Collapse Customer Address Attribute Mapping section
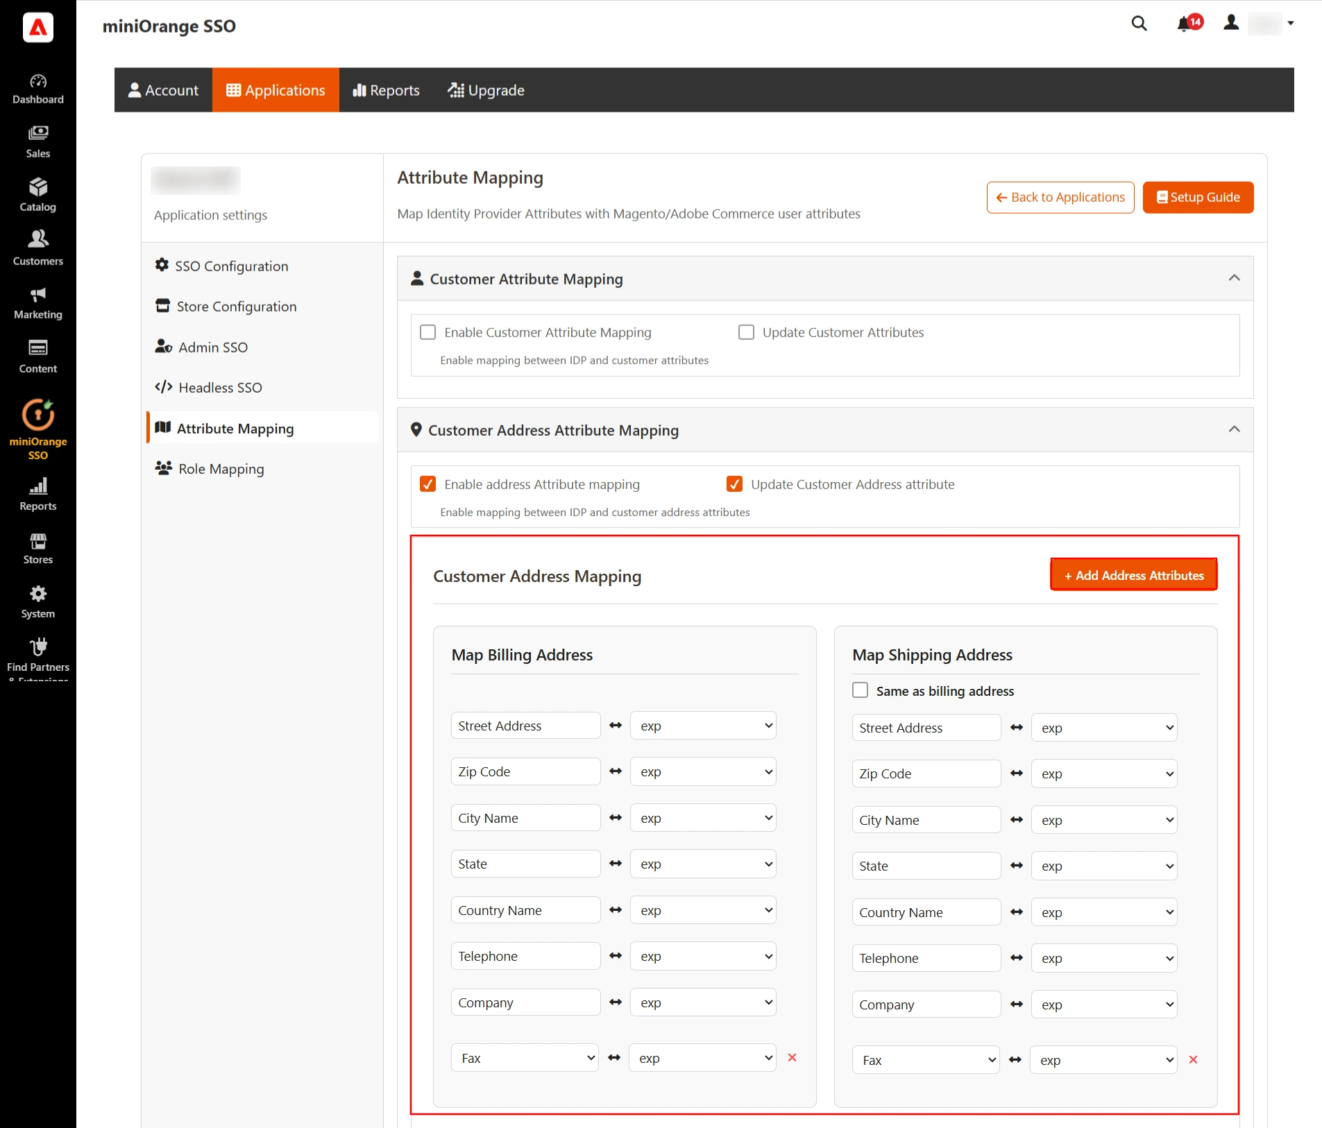Screen dimensions: 1322x1128 1234,429
